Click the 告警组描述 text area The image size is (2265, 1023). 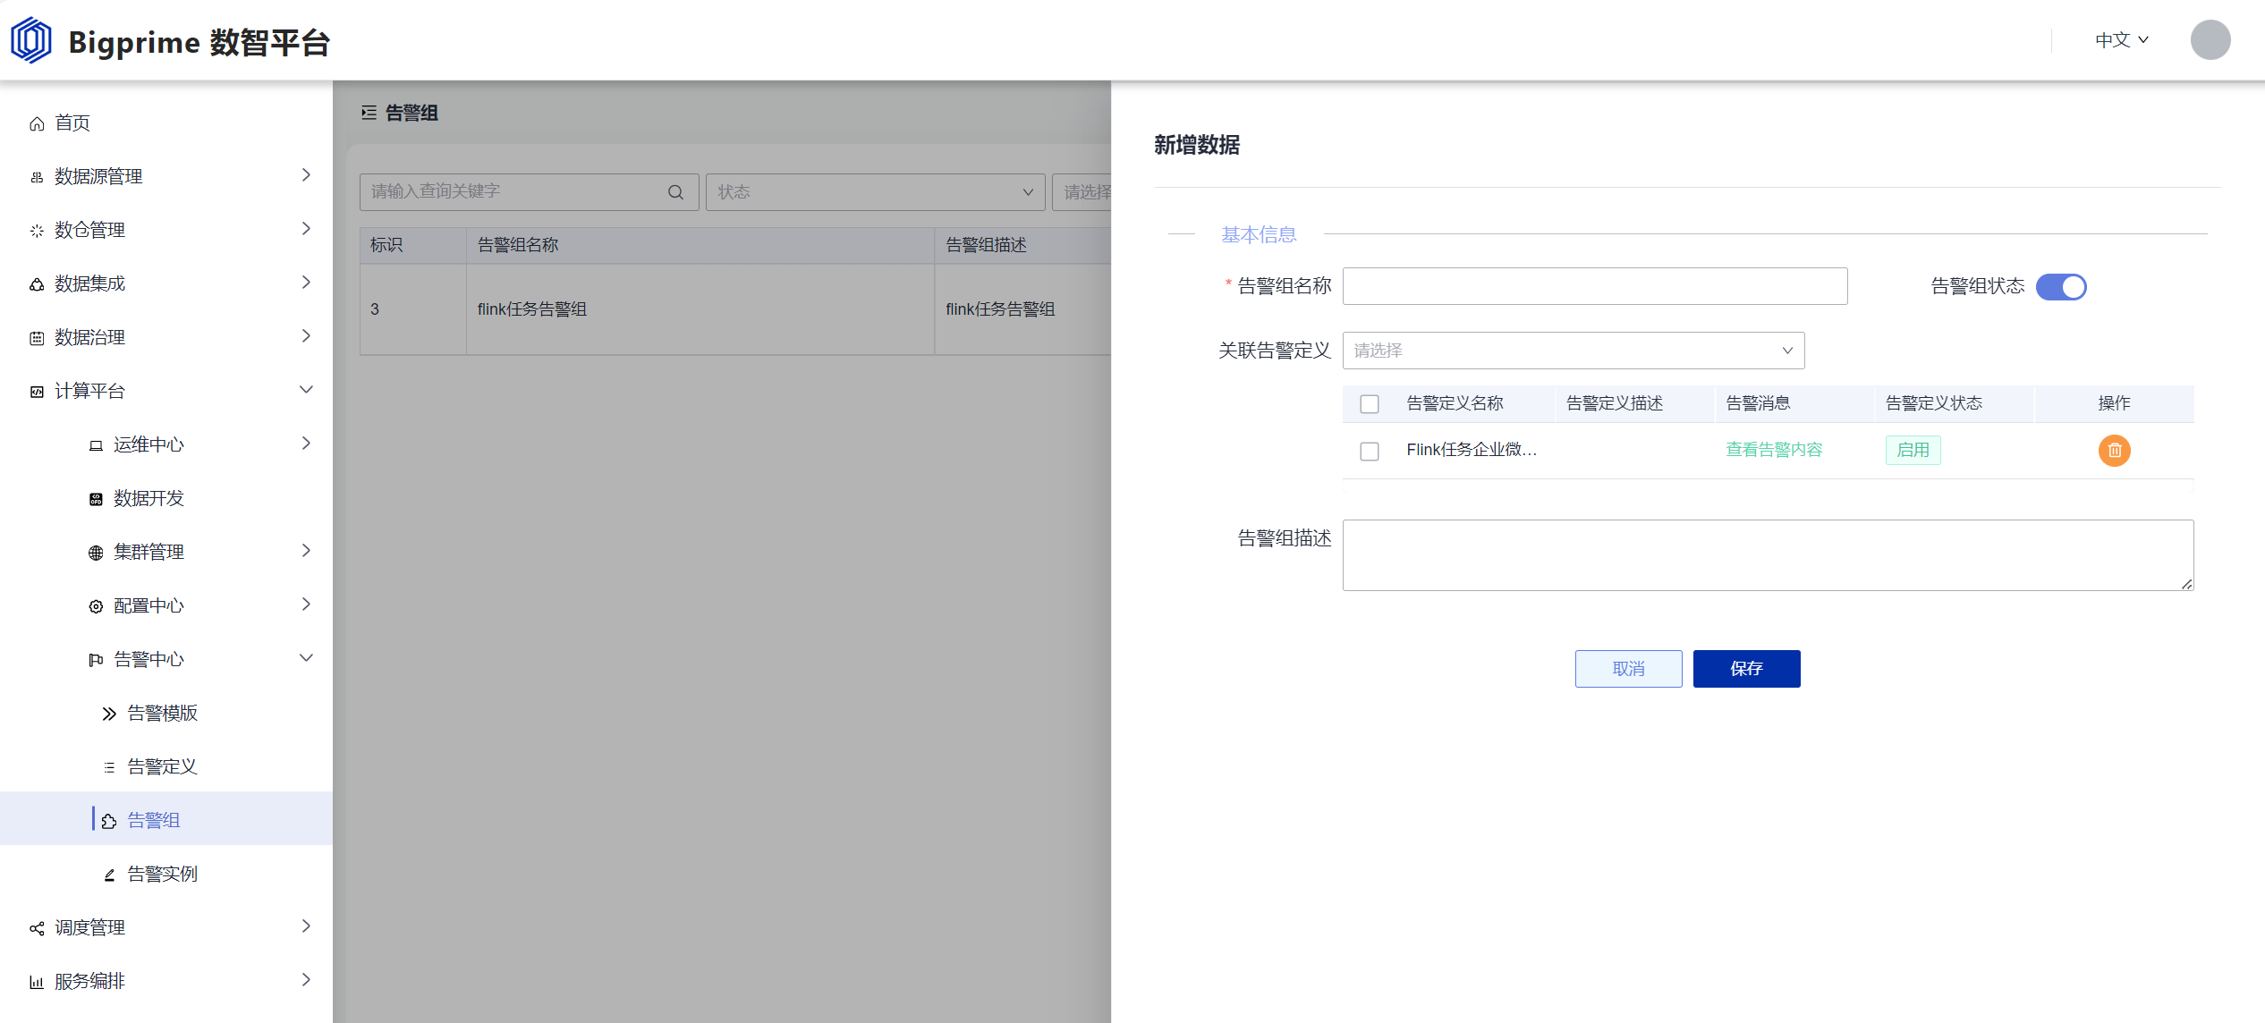1768,555
